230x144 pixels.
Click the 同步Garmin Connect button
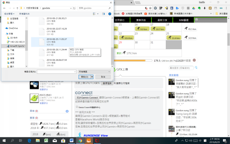(x=87, y=98)
